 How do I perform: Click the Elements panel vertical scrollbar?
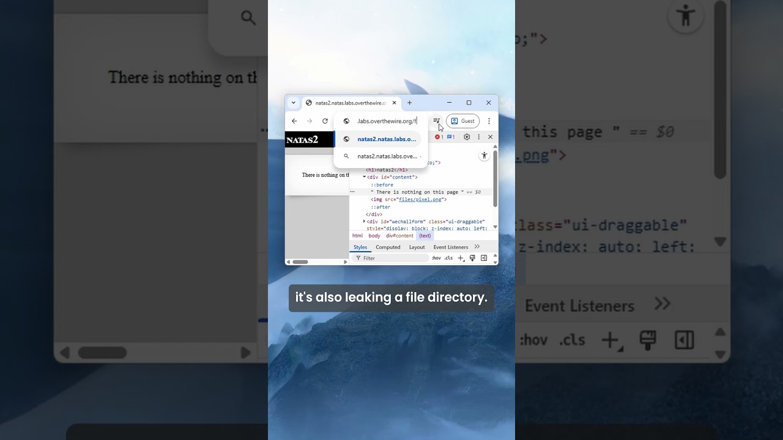(x=495, y=179)
